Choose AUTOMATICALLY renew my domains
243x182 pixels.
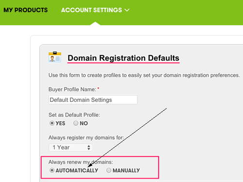tap(52, 170)
